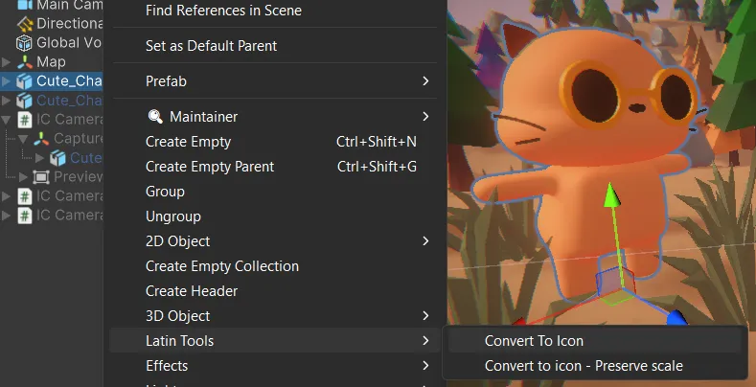
Task: Click the Effects submenu arrow
Action: [x=425, y=366]
